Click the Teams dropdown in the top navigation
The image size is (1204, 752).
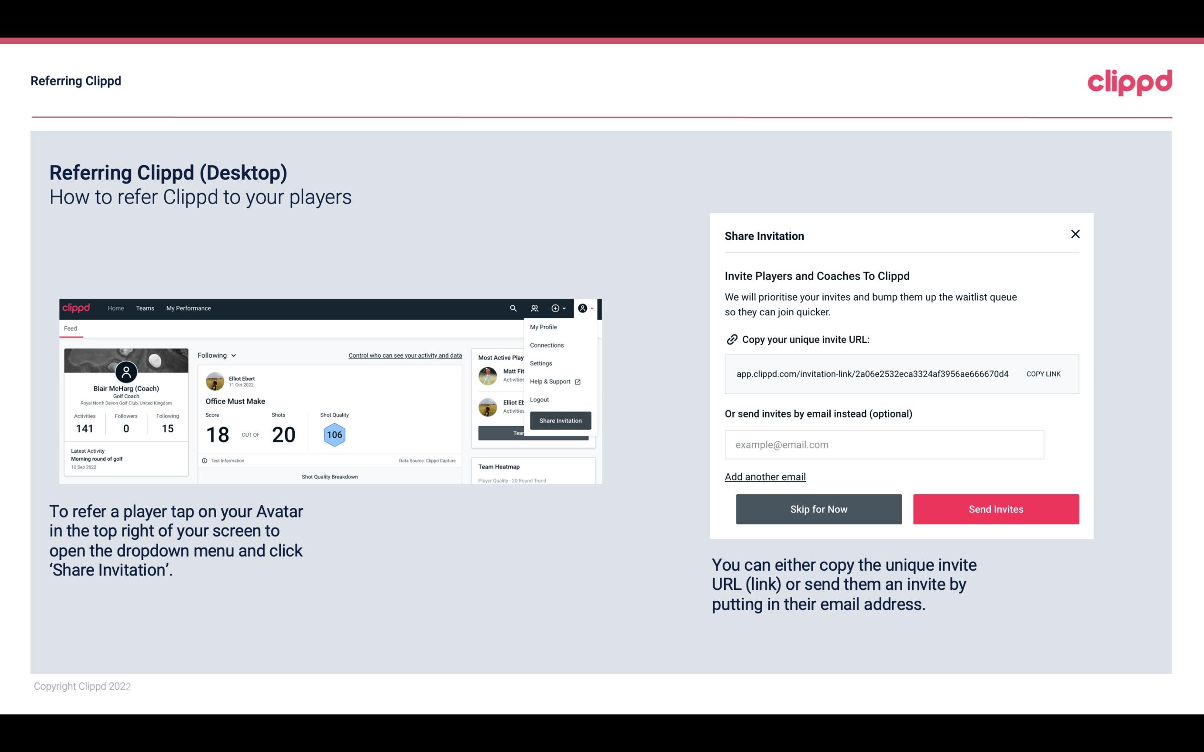[x=144, y=308]
